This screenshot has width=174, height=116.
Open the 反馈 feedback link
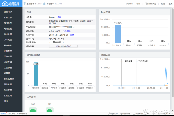click(x=163, y=4)
